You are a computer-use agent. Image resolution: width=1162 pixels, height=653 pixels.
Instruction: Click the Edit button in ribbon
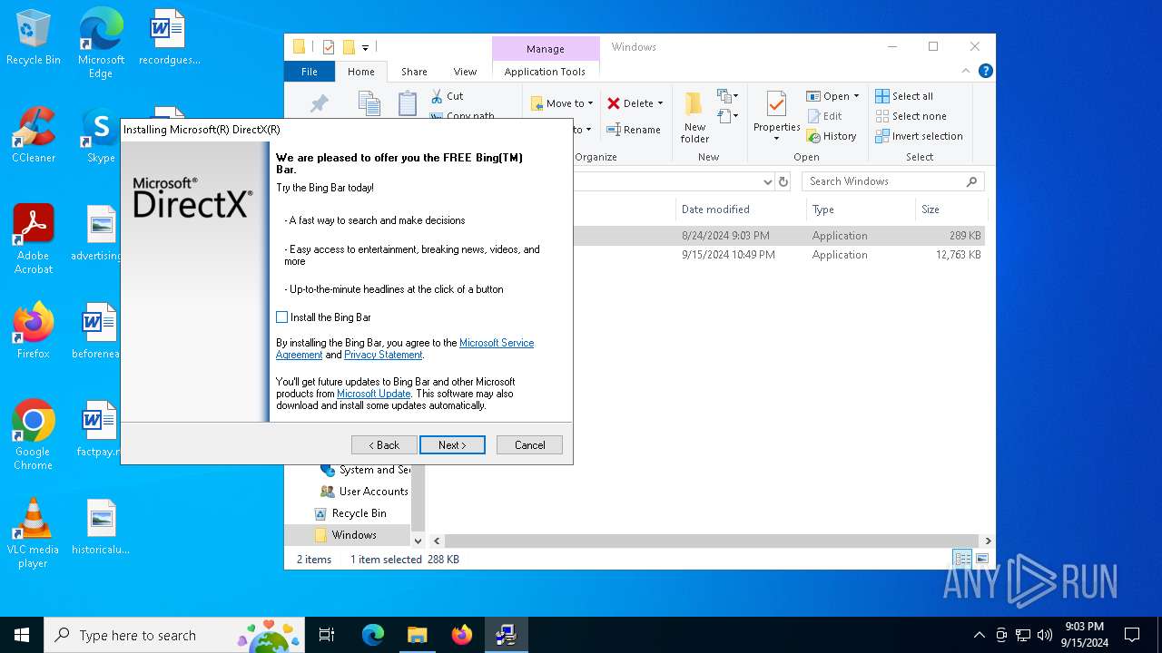824,116
